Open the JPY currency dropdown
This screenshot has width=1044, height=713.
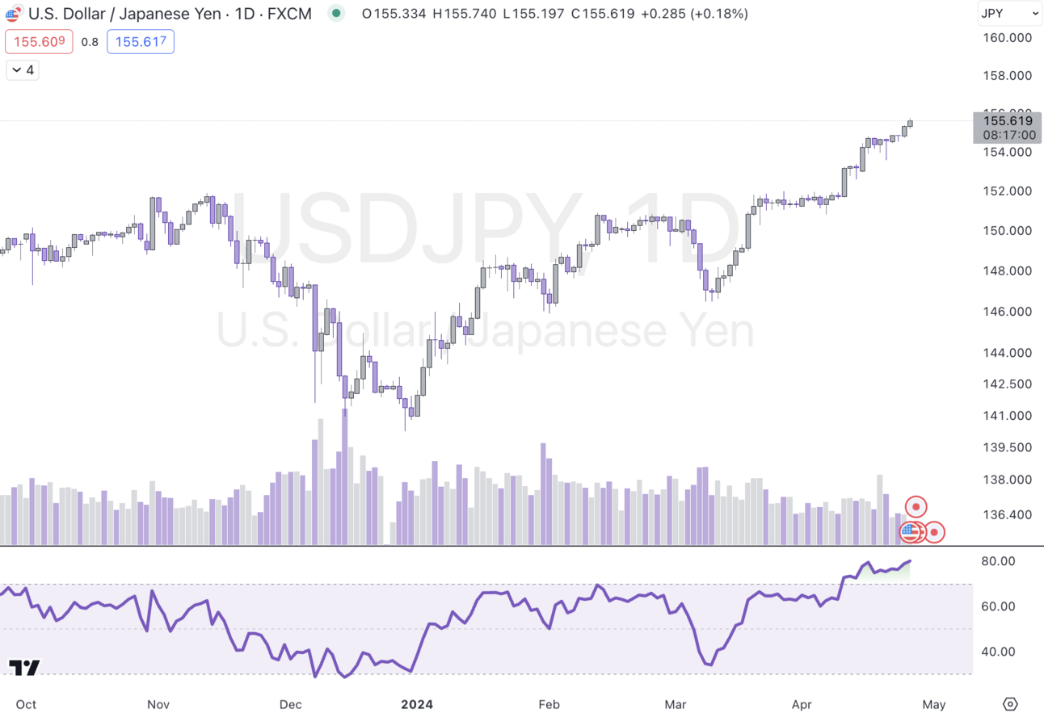[1009, 13]
